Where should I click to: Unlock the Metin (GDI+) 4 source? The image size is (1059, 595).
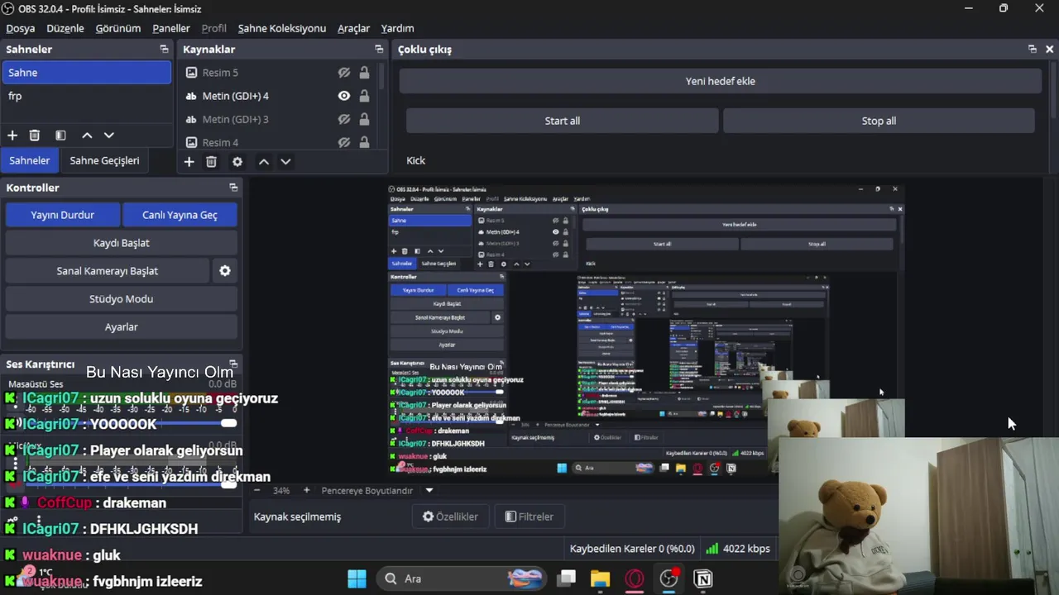(364, 96)
